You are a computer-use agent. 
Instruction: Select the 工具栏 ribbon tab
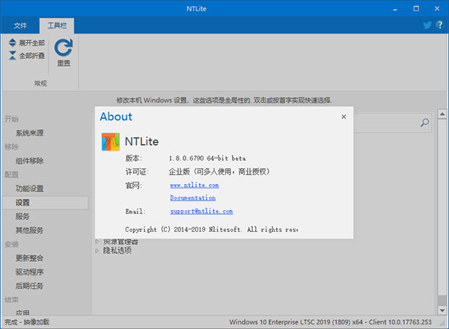57,25
